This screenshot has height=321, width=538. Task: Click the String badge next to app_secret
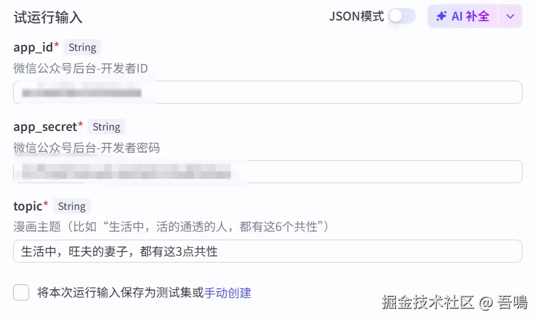pos(106,127)
